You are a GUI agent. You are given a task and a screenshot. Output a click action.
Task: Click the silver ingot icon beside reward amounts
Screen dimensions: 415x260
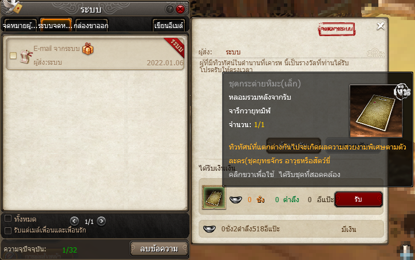236,199
